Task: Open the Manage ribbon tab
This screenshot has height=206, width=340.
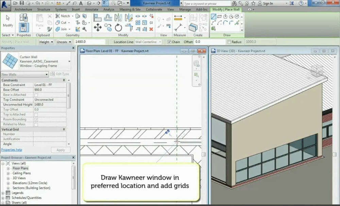Action: 185,10
